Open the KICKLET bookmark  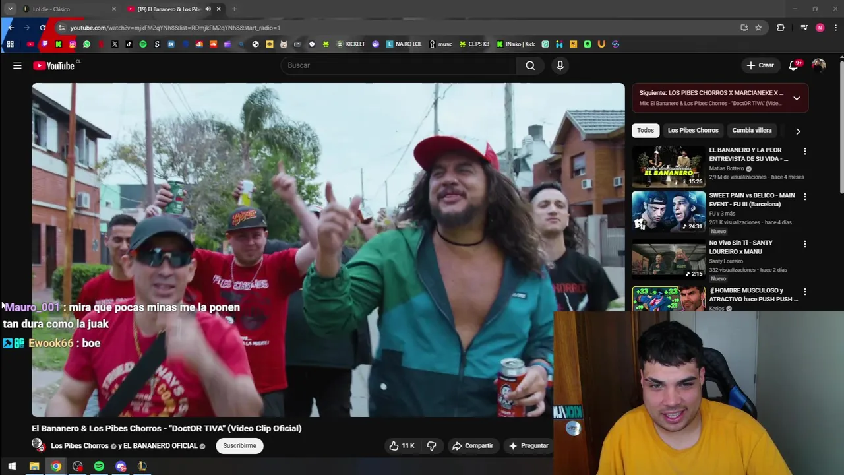click(x=351, y=44)
